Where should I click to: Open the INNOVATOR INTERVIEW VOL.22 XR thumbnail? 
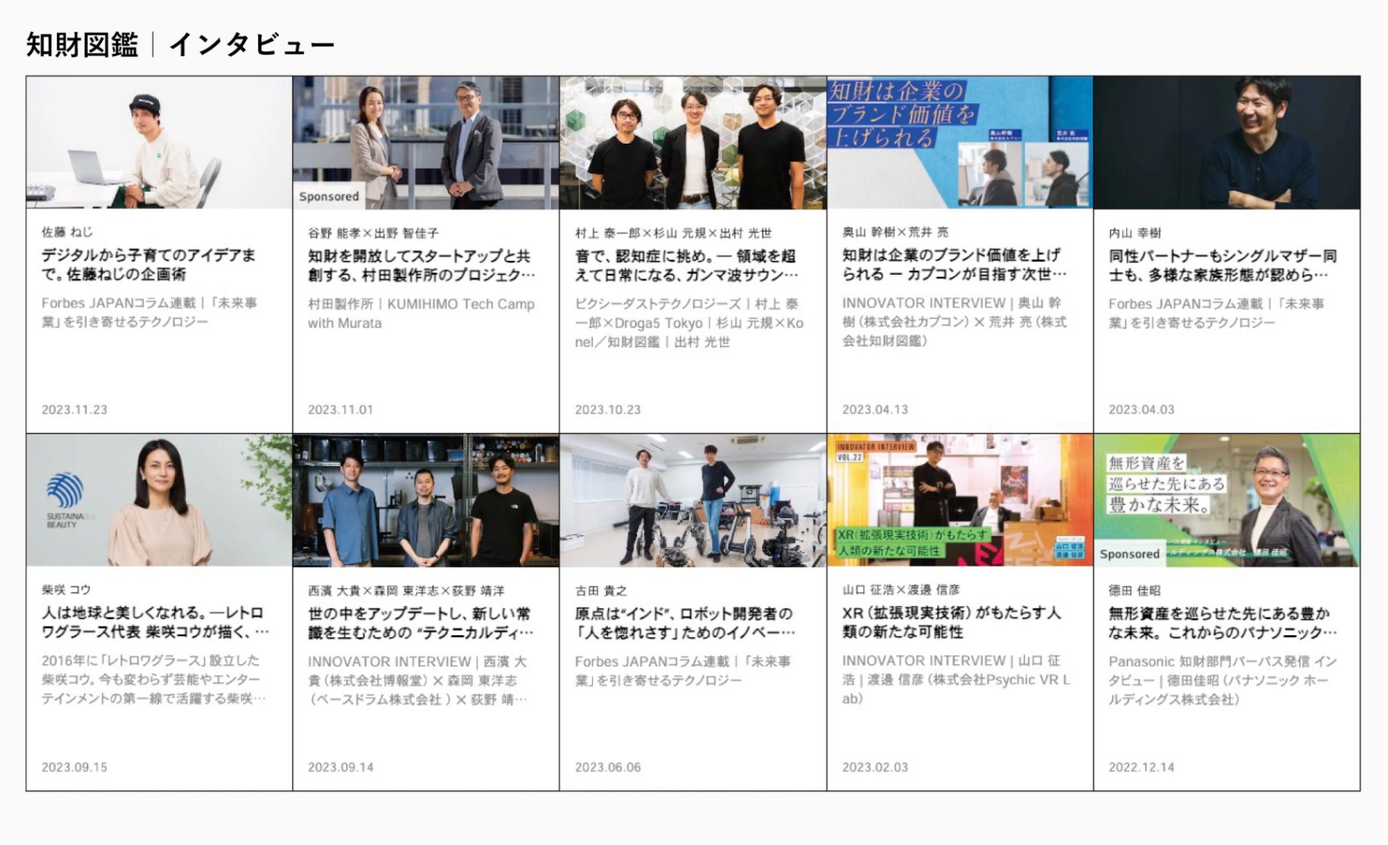tap(960, 500)
